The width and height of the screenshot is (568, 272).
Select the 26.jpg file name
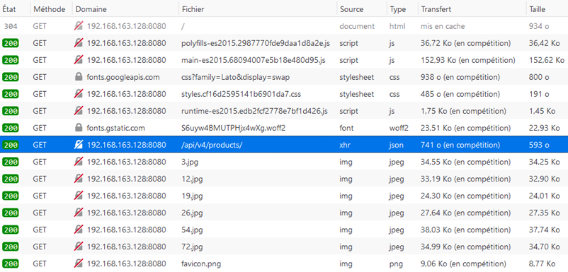pos(192,213)
